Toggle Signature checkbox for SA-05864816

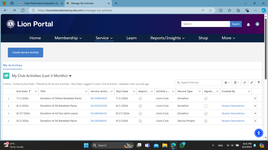point(206,98)
